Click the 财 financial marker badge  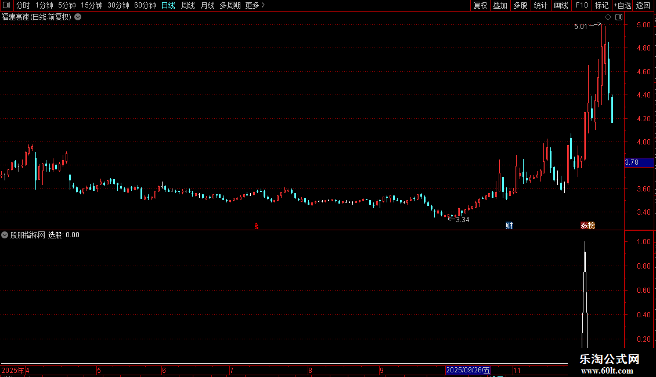point(509,225)
